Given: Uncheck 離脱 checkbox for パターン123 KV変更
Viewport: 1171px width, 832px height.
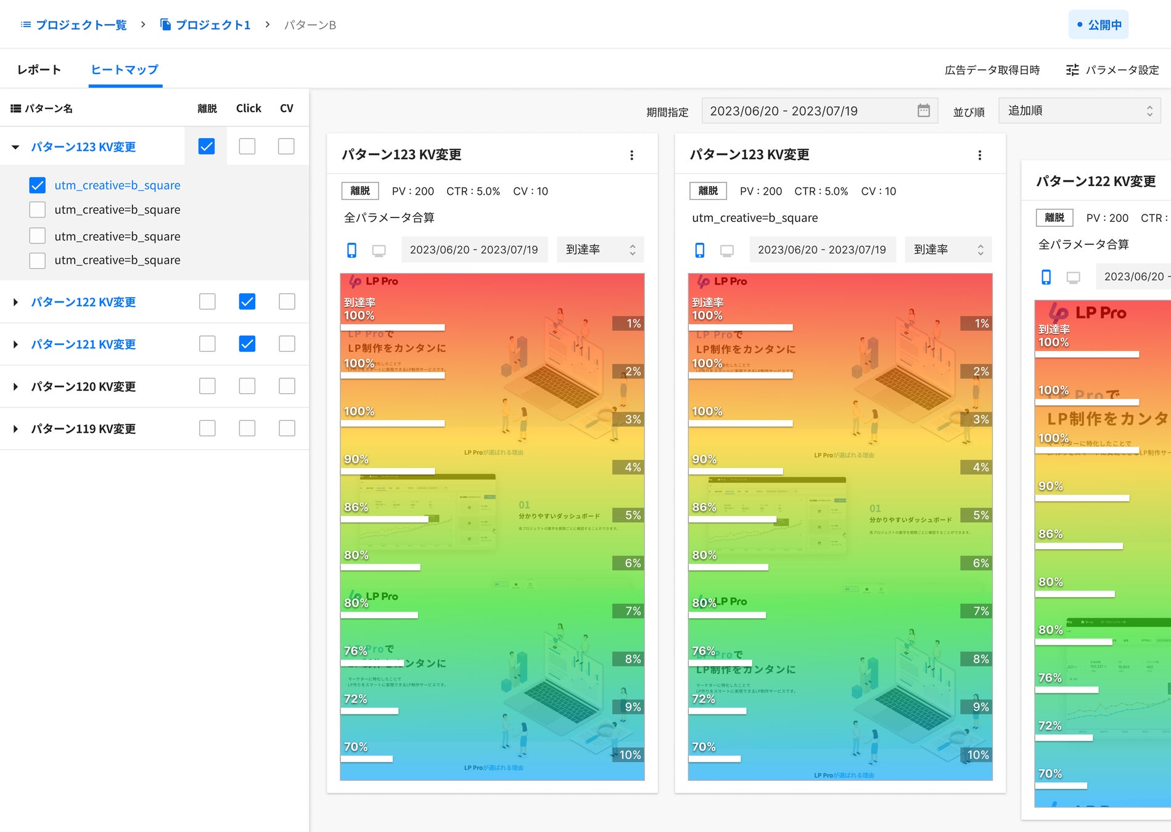Looking at the screenshot, I should point(207,147).
